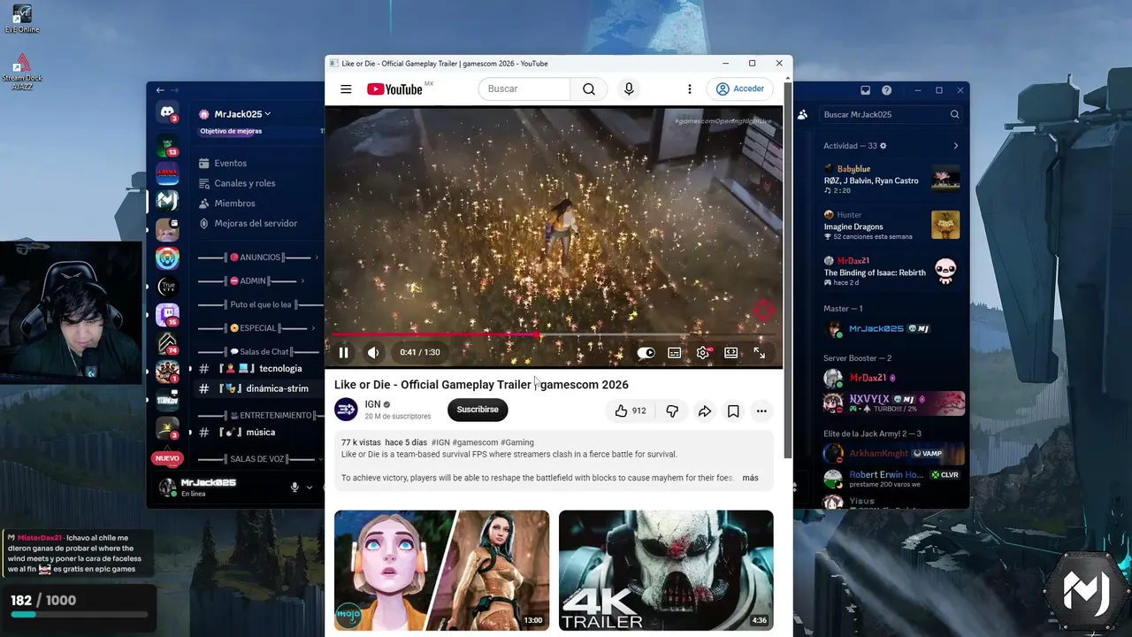
Task: Pause the Like or Die trailer
Action: point(343,352)
